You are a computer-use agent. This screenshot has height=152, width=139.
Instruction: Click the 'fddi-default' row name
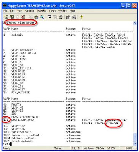[x=21, y=132]
